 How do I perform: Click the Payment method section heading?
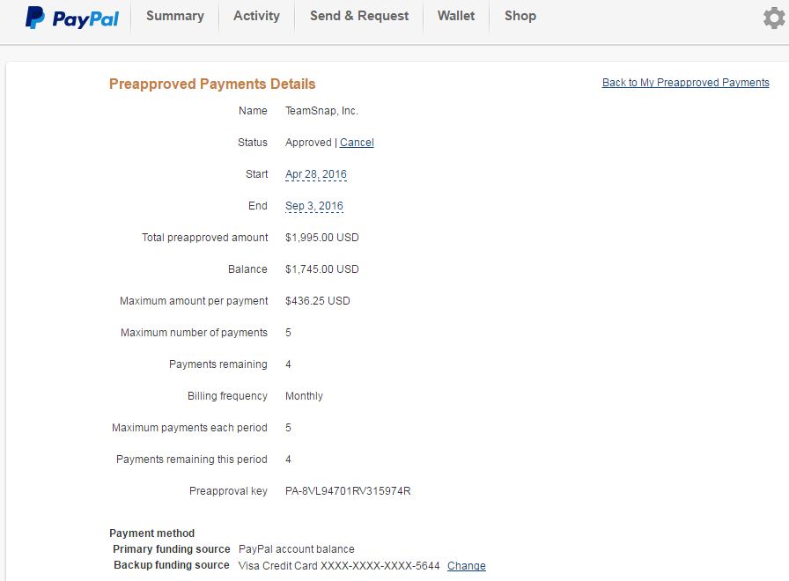pos(152,533)
